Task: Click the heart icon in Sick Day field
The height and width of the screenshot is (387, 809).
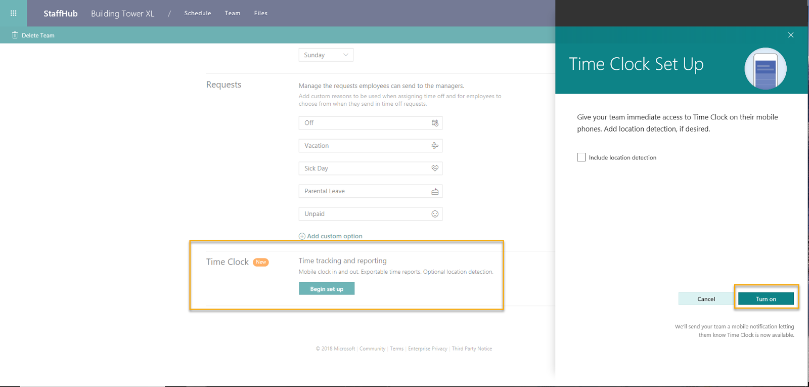Action: 435,168
